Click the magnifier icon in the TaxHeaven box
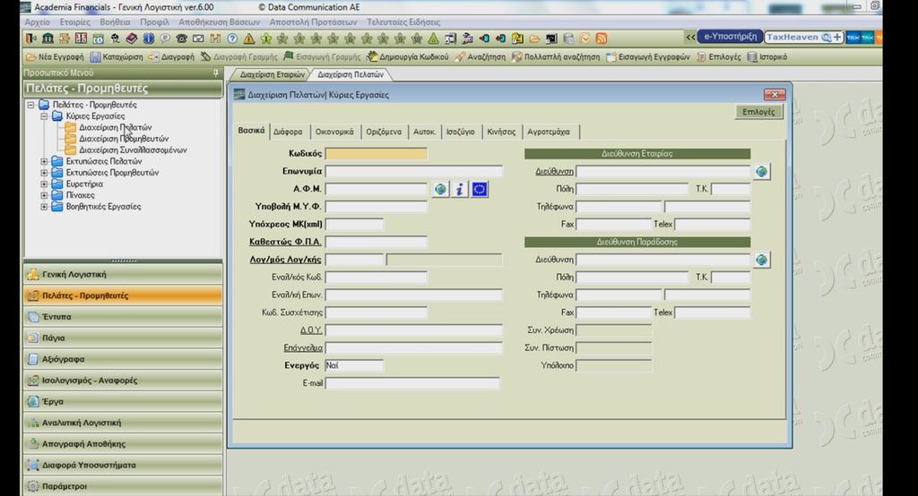Viewport: 918px width, 496px height. (x=826, y=37)
